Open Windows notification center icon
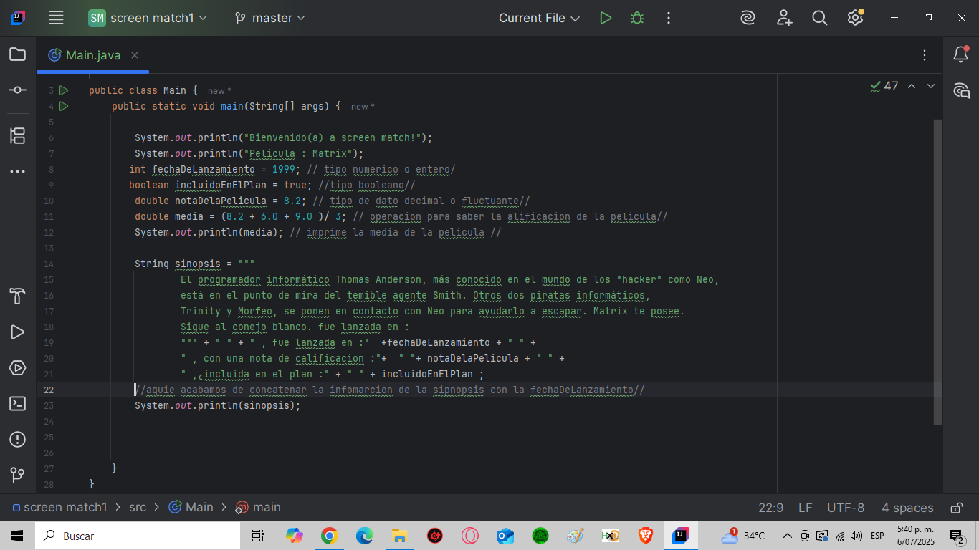979x550 pixels. coord(957,536)
